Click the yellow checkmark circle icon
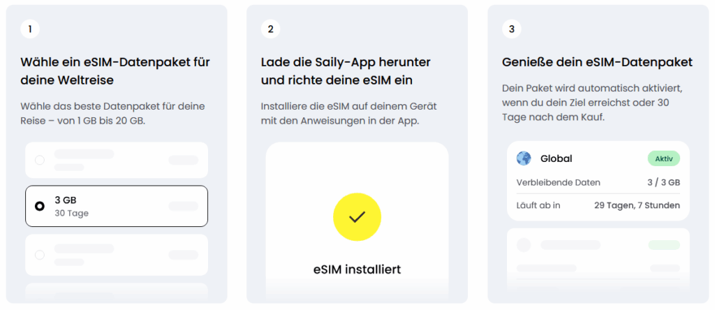This screenshot has height=310, width=715. [357, 216]
